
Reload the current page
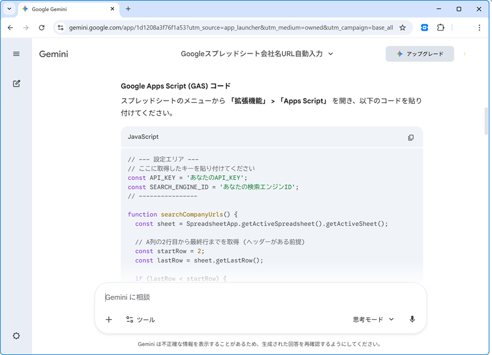pyautogui.click(x=41, y=27)
